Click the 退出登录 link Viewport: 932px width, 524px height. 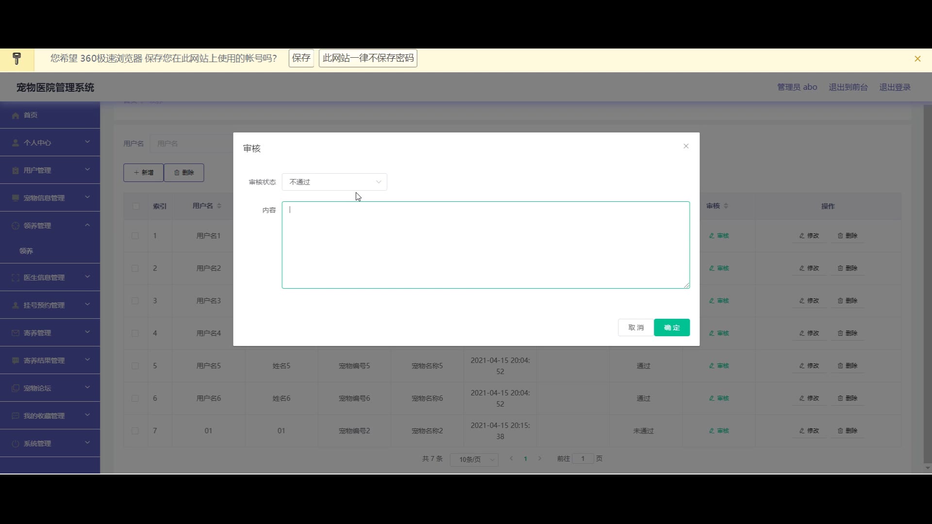click(x=895, y=87)
